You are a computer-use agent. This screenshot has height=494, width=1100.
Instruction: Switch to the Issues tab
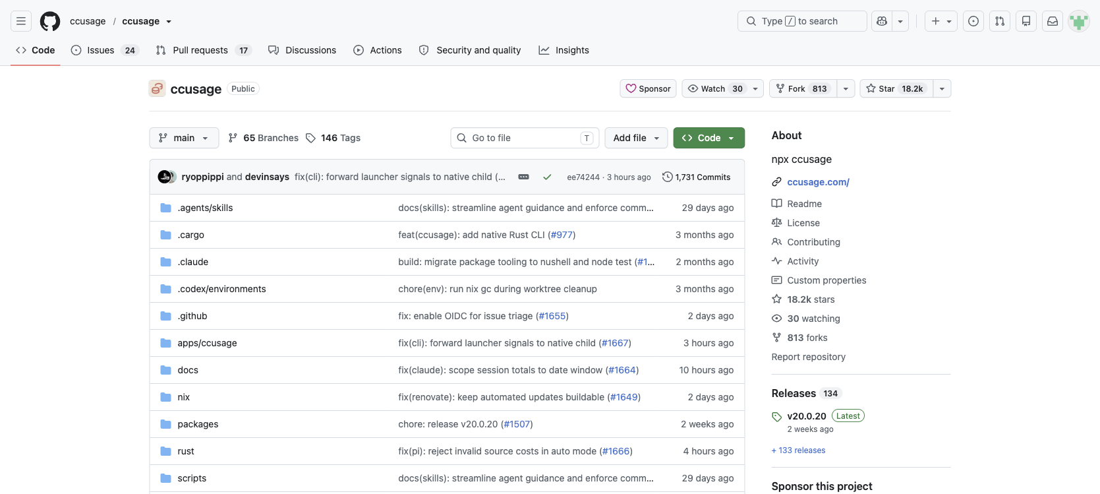105,50
